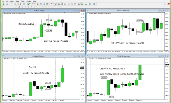Select the Equidistant Channel tool

[x=19, y=7]
